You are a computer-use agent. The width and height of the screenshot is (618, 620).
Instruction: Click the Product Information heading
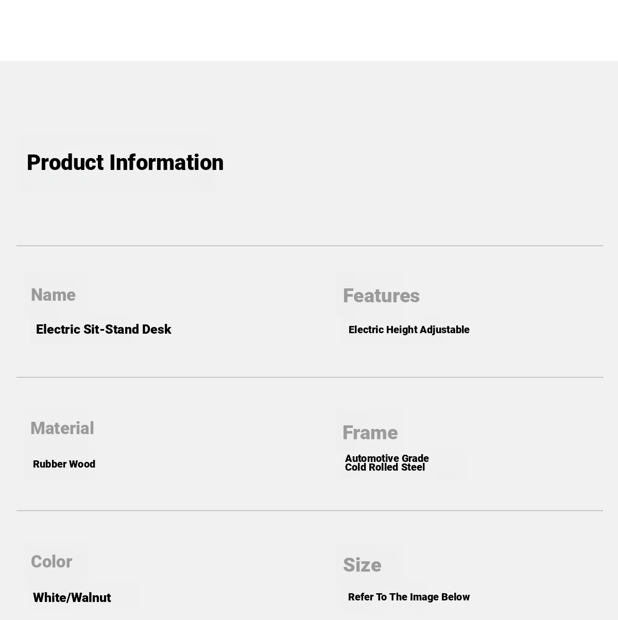click(125, 163)
